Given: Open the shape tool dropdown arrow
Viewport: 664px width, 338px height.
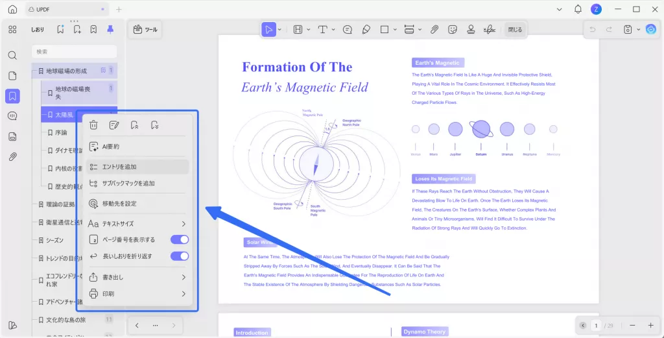Looking at the screenshot, I should pos(395,30).
